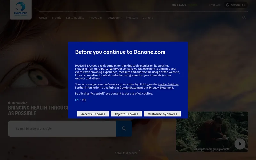Click the farmer video thumbnail
The width and height of the screenshot is (256, 160).
coord(212,132)
